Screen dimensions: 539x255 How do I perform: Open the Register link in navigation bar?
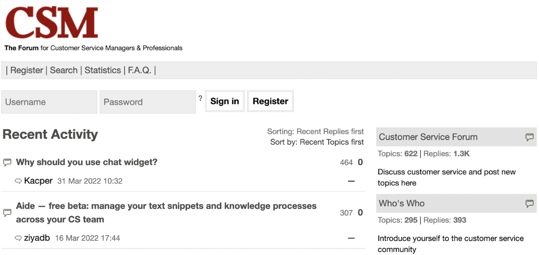point(27,70)
